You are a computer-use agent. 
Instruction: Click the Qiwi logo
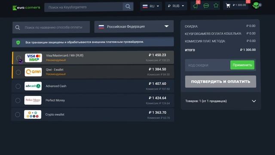pos(34,72)
